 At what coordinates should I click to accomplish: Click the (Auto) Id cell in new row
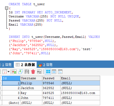point(11,103)
